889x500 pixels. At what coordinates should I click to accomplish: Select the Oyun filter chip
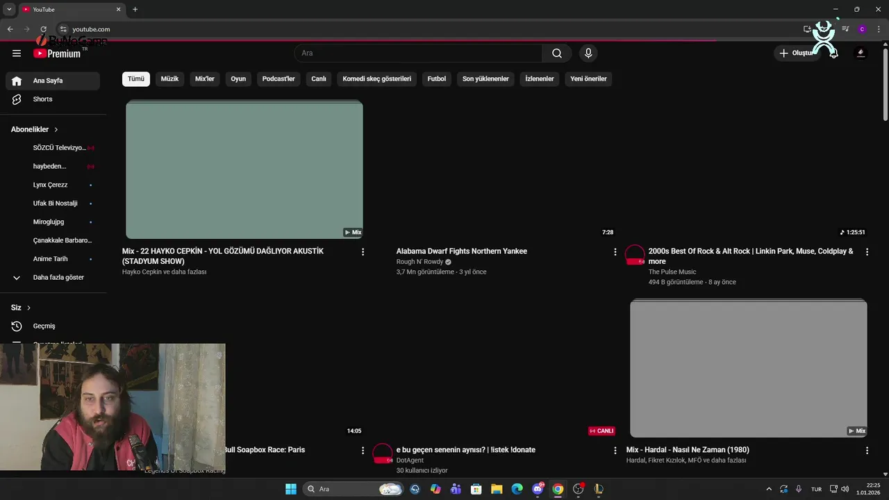click(238, 78)
